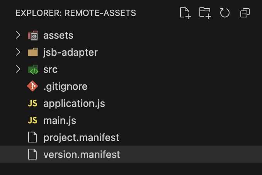Click the Explorer: REMOTE-ASSETS header title
Image resolution: width=262 pixels, height=175 pixels.
tap(76, 13)
